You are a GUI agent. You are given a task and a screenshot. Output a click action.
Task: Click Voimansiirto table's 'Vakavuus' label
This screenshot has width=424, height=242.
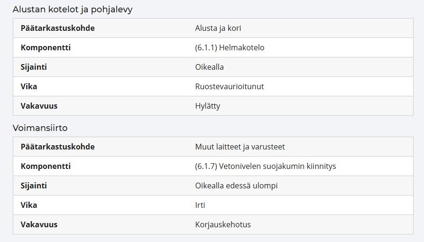point(39,224)
